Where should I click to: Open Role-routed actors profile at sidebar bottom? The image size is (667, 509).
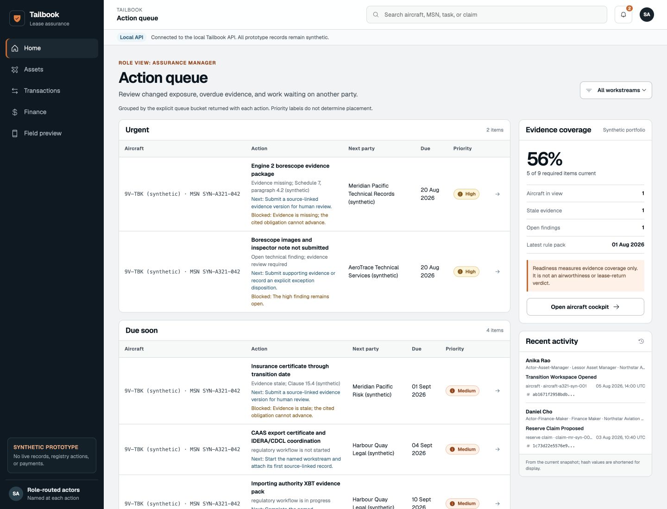click(x=52, y=494)
